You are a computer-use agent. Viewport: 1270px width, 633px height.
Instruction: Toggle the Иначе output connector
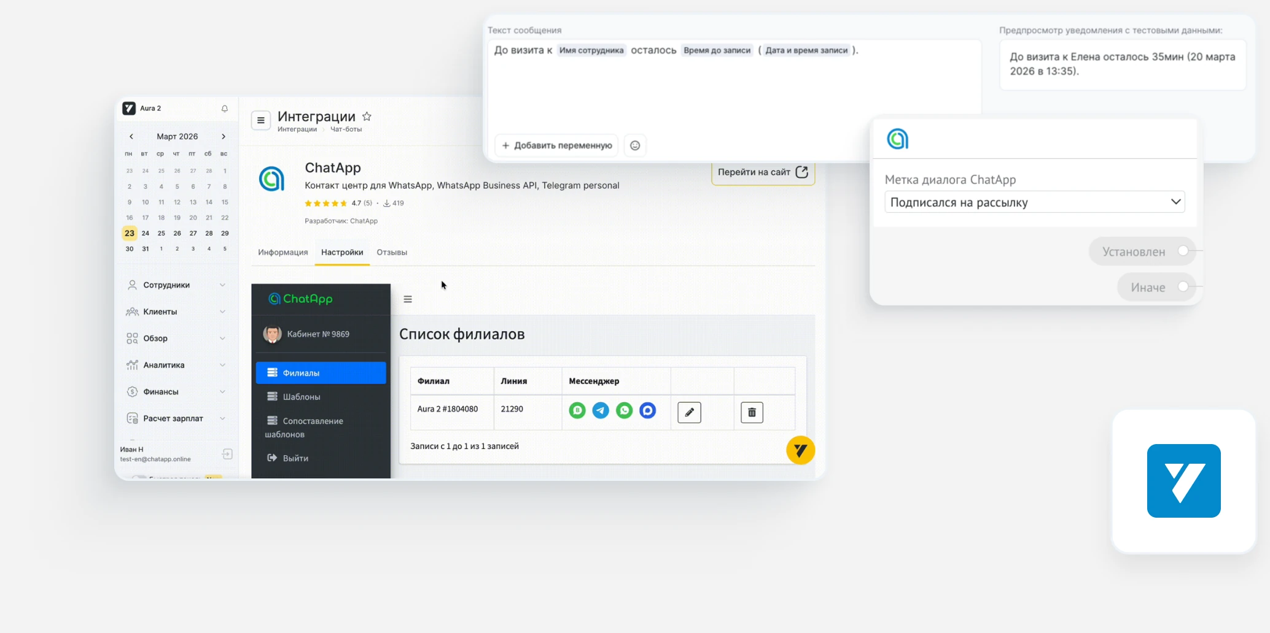pyautogui.click(x=1183, y=286)
